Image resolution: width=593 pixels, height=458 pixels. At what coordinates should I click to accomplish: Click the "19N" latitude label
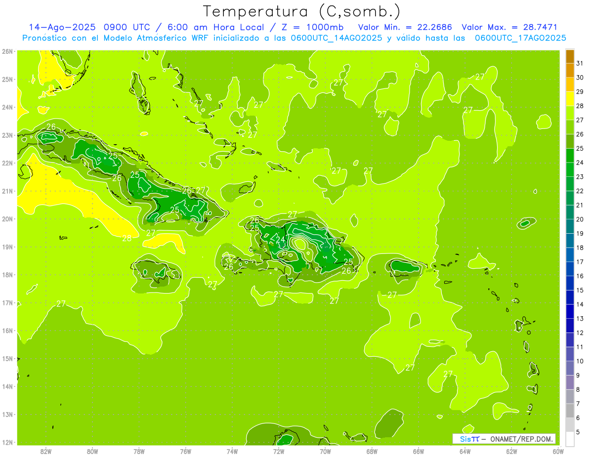pyautogui.click(x=7, y=247)
